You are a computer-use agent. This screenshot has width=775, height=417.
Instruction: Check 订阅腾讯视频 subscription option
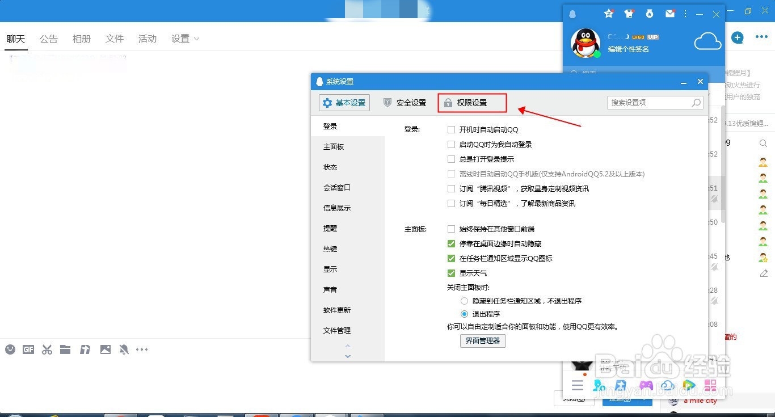(452, 189)
